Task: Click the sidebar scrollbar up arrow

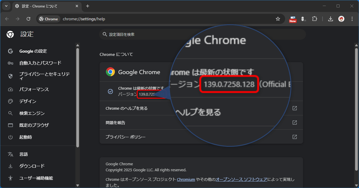Action: (78, 45)
